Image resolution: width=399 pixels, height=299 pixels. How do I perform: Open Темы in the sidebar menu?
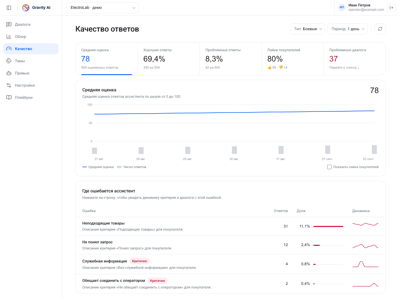click(31, 61)
